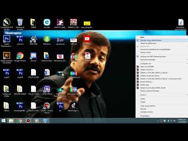This screenshot has width=188, height=141.
Task: Select the Adobe Photoshop shortcut icon
Action: coord(7,39)
